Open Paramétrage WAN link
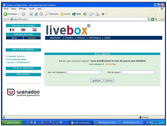 click(17, 59)
